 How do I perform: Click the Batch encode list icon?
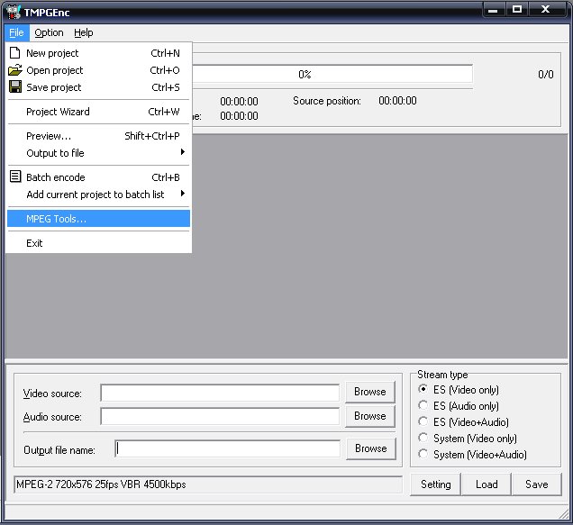[15, 177]
